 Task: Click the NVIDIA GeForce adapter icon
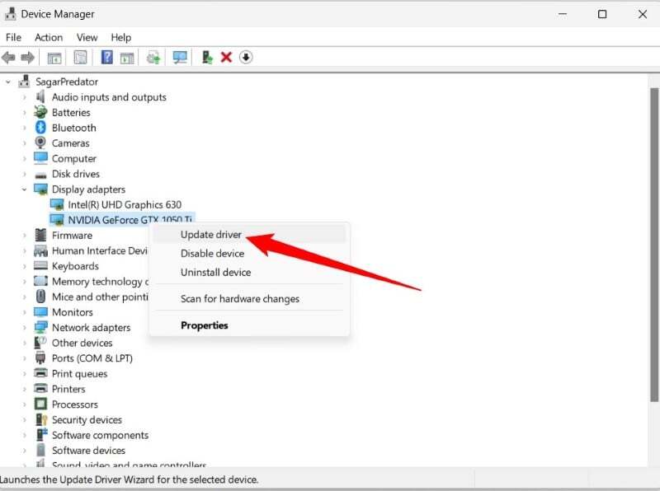coord(57,219)
